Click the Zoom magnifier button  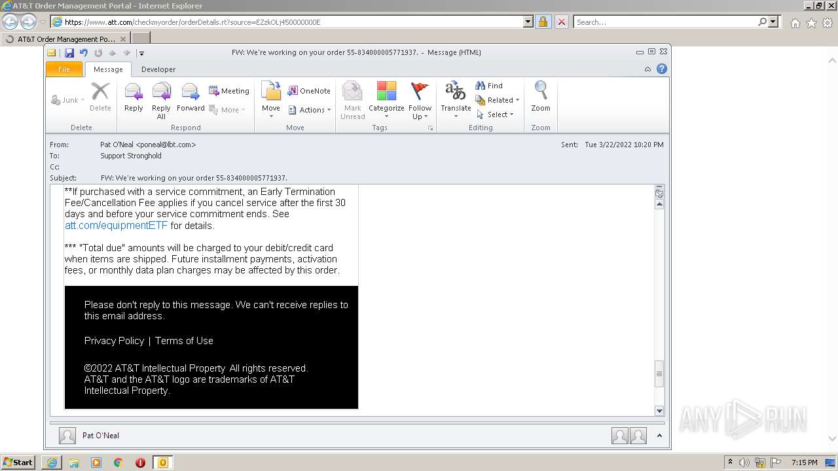(541, 97)
